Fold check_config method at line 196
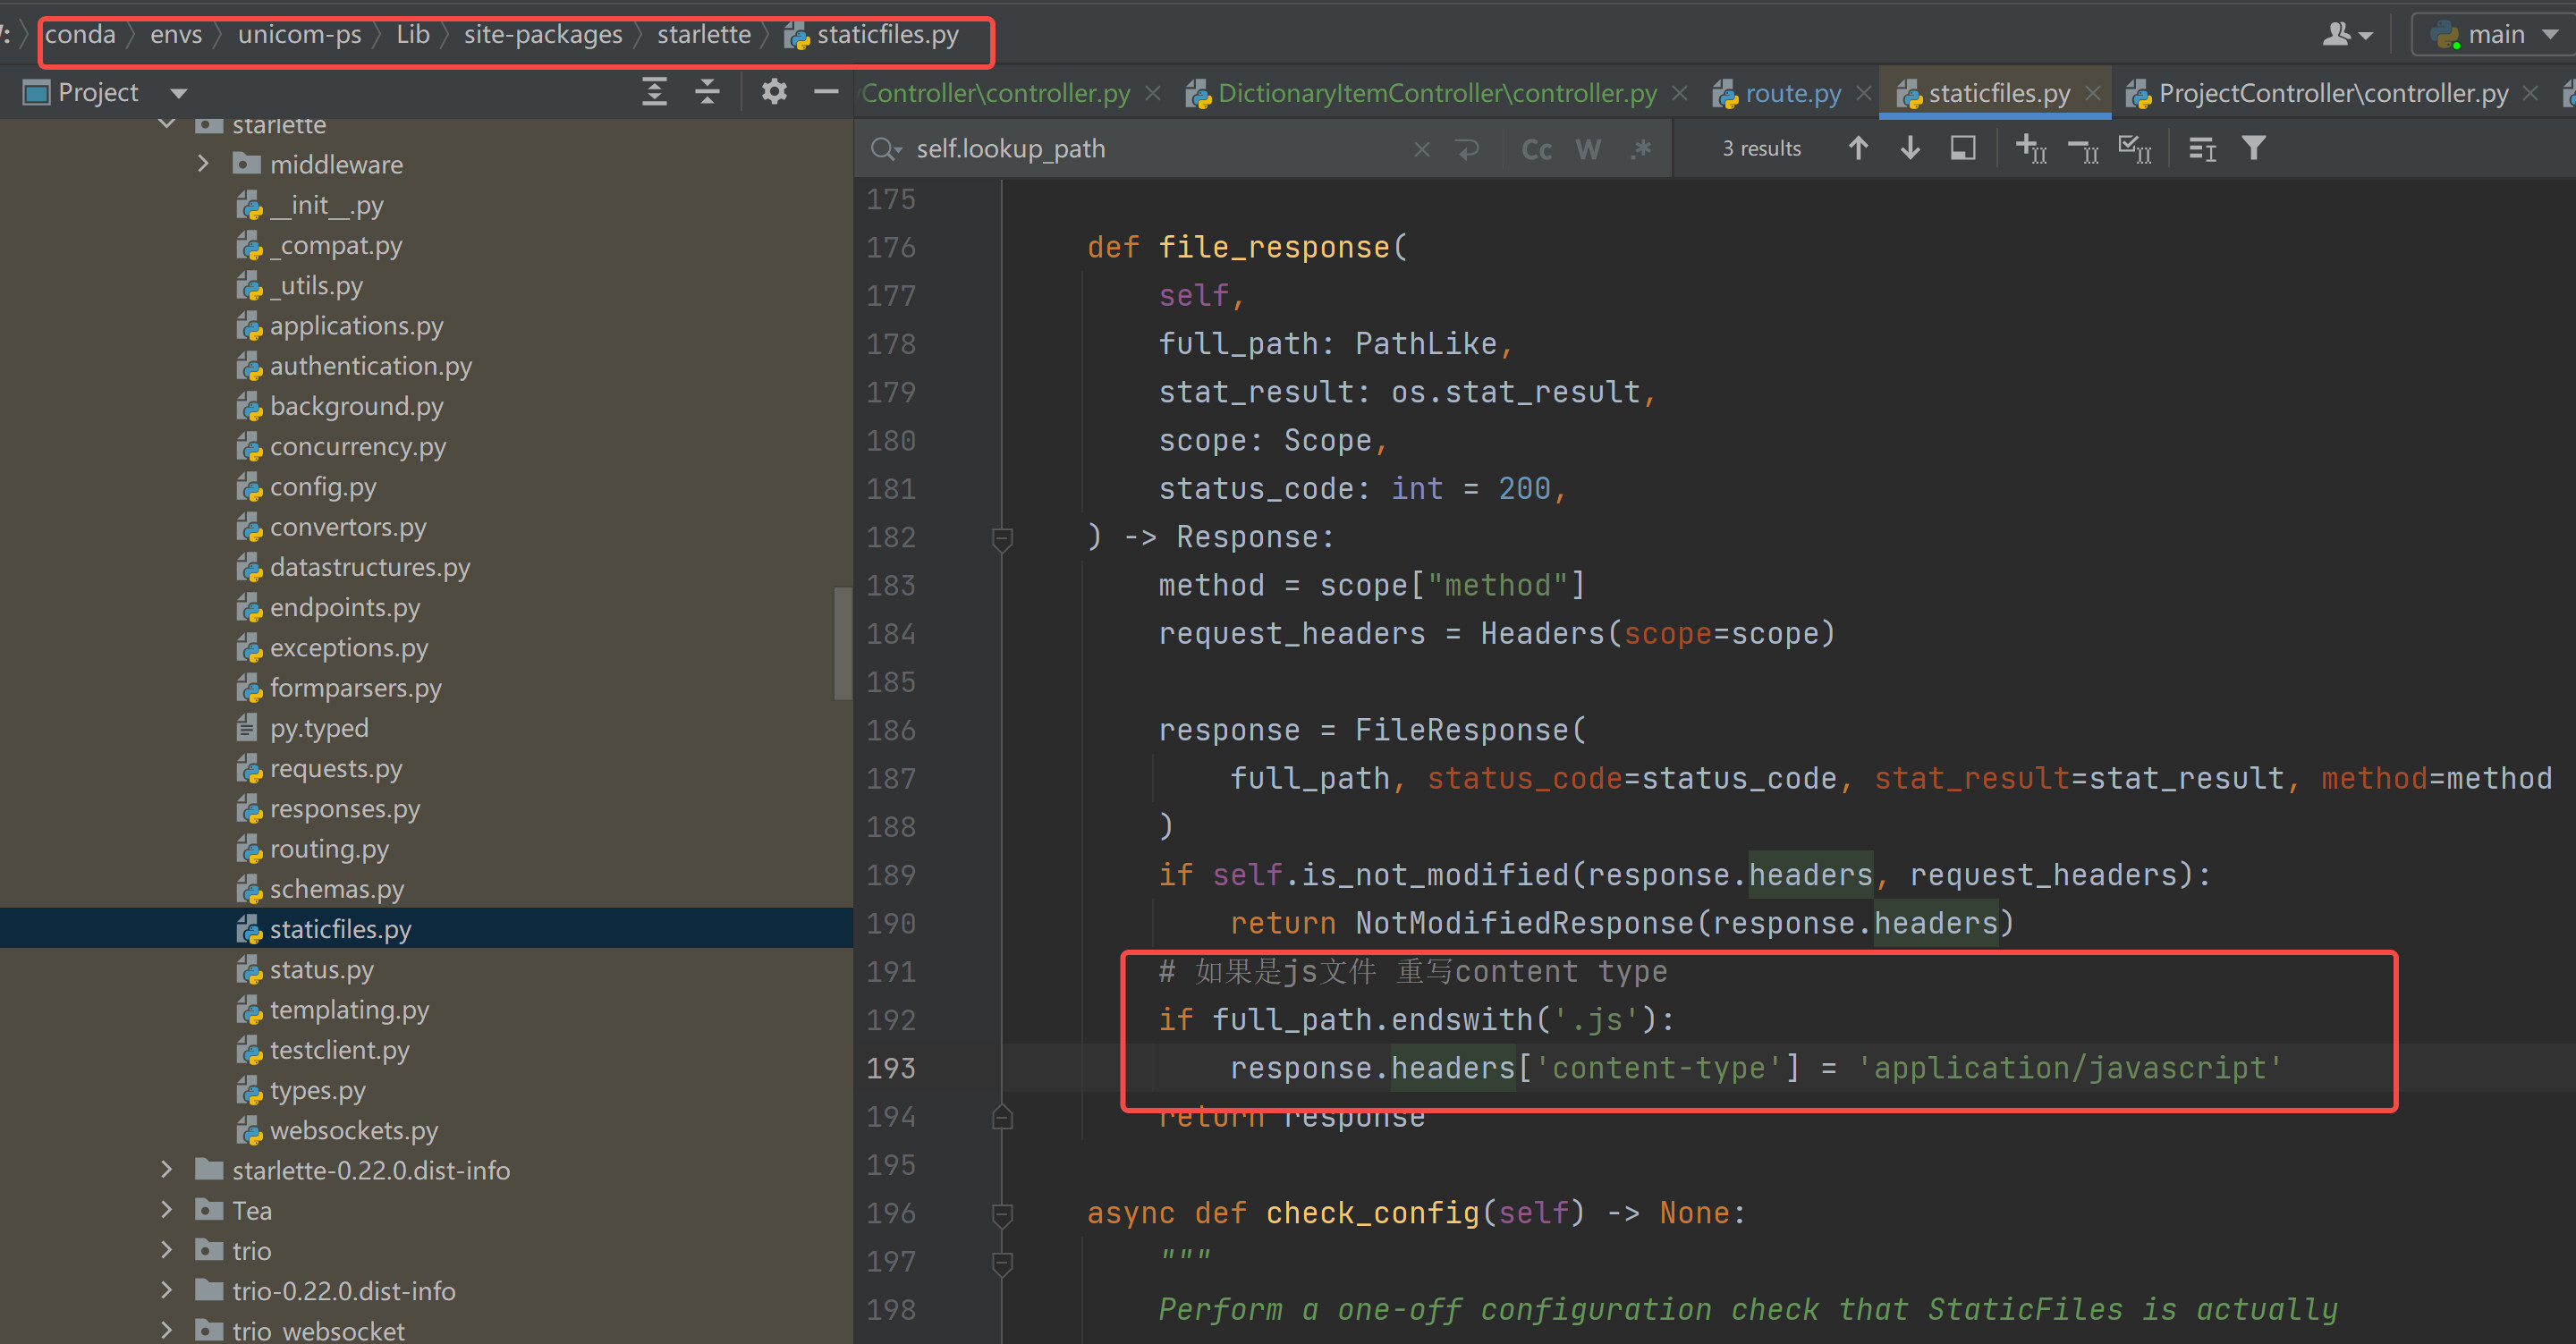Screen dimensions: 2576x1344 (1002, 1214)
